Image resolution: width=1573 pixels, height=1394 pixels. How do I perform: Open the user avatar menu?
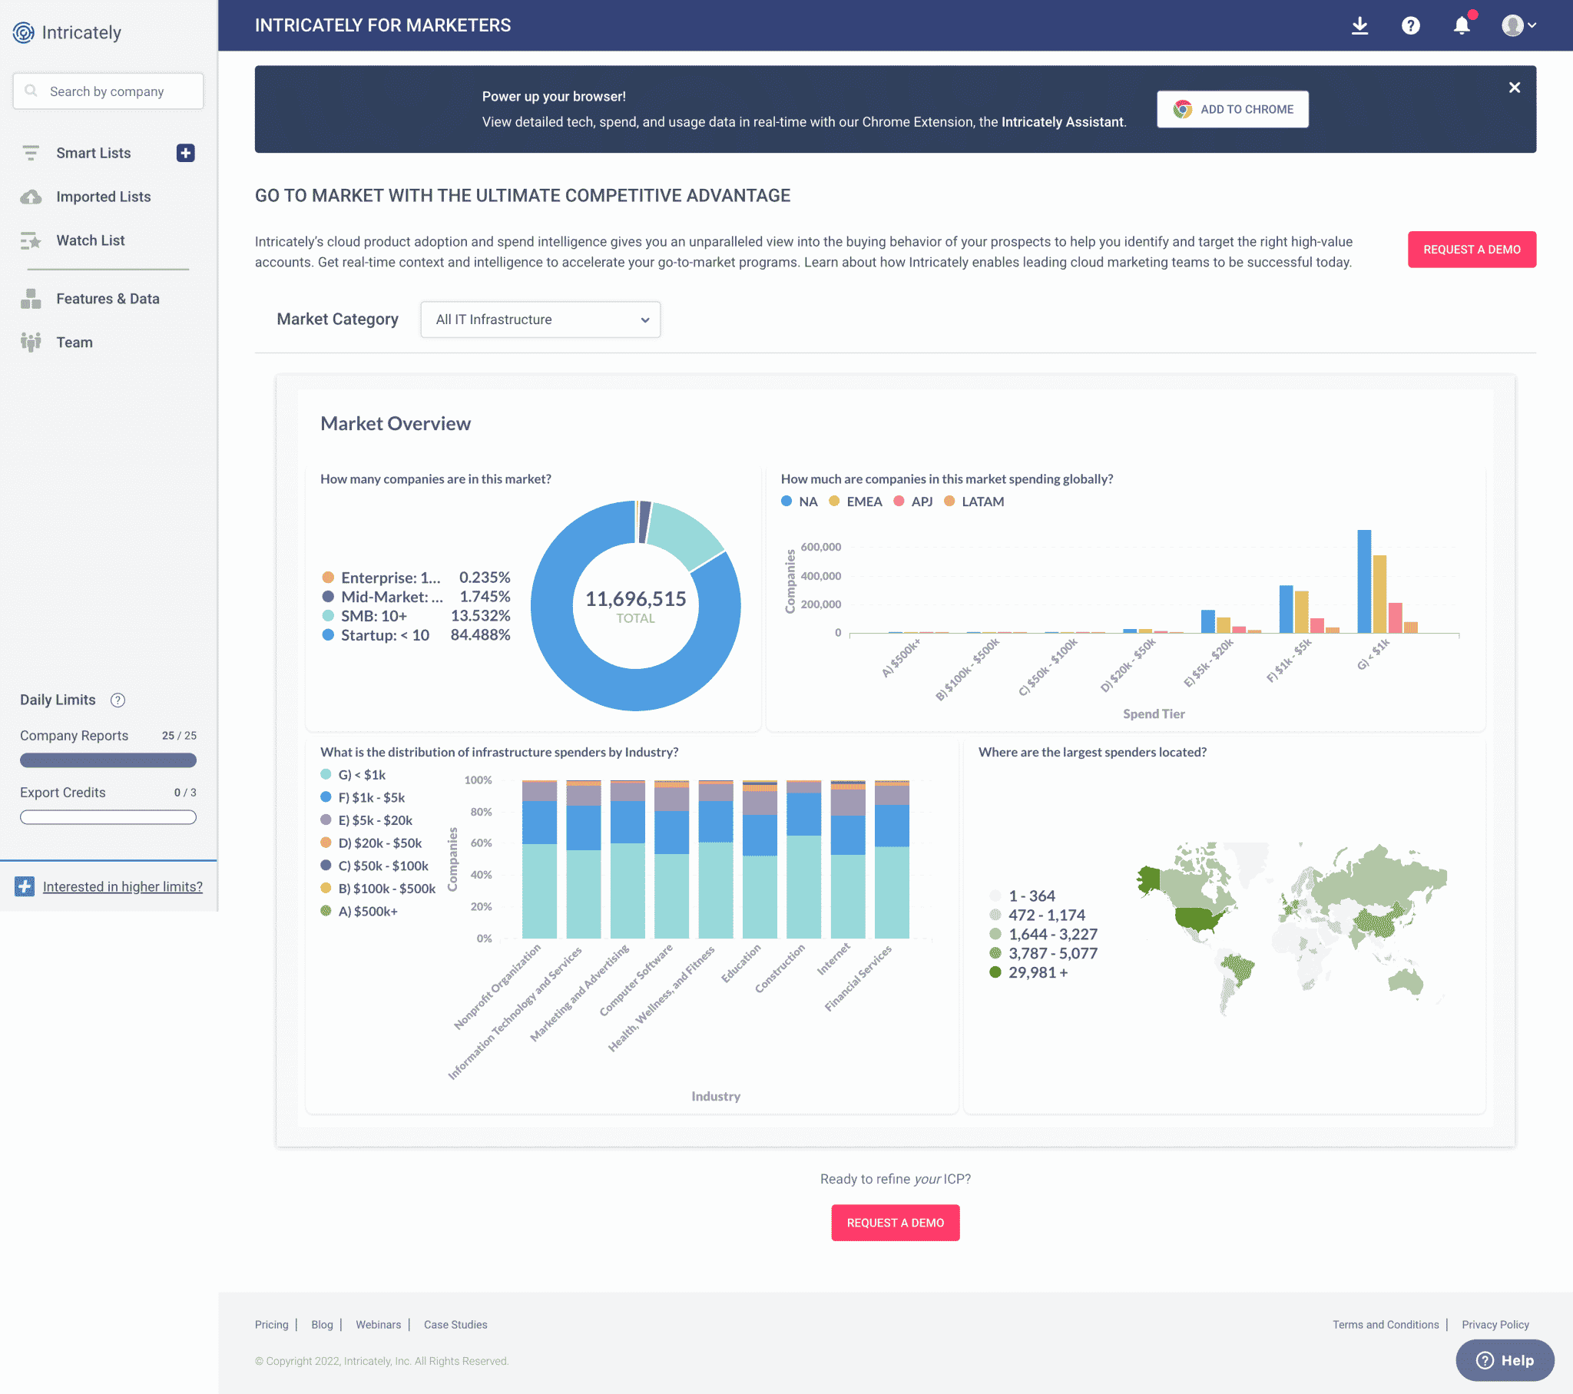(x=1518, y=25)
